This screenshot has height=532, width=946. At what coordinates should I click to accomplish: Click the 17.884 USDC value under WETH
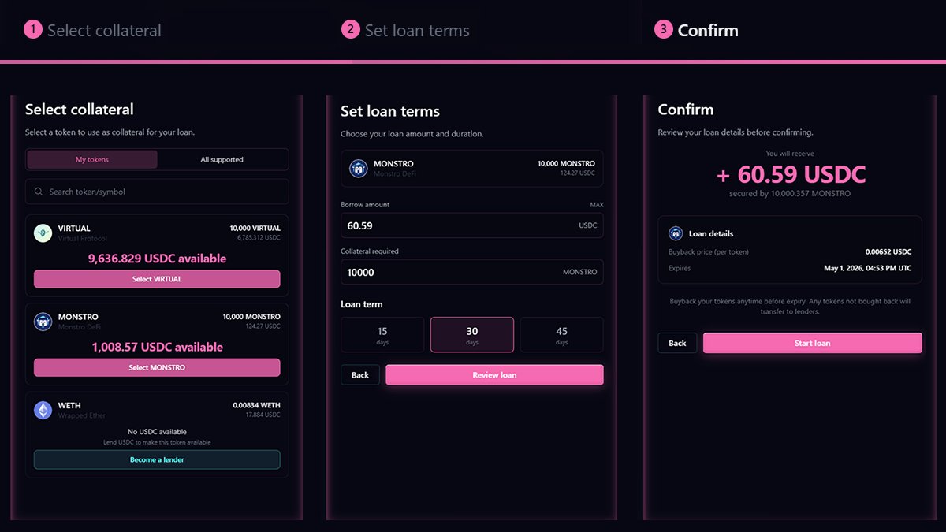click(263, 415)
